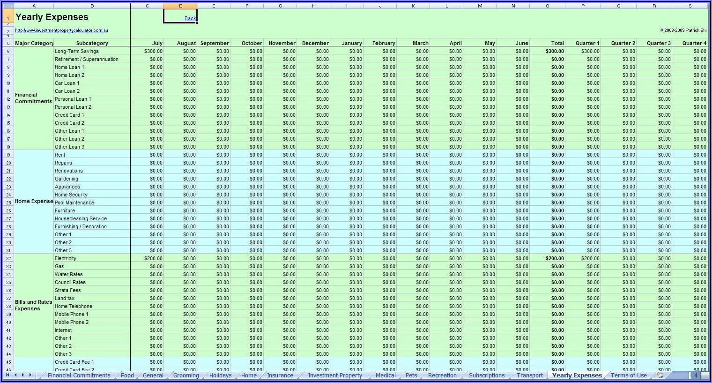Image resolution: width=712 pixels, height=383 pixels.
Task: Click the Insert Worksheet icon
Action: (x=660, y=375)
